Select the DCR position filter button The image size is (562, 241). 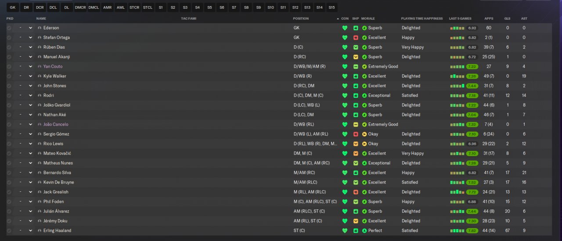pyautogui.click(x=40, y=7)
